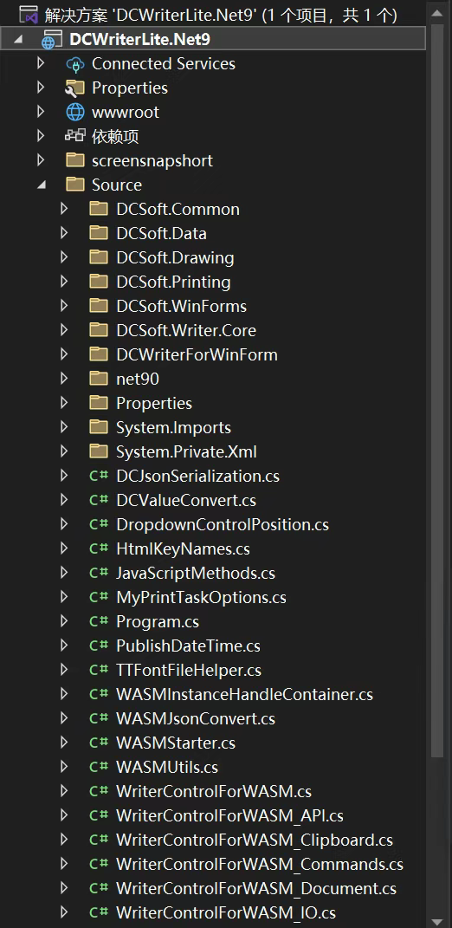Click the folder icon of DCSoft.Printing
The height and width of the screenshot is (928, 452).
(x=99, y=282)
